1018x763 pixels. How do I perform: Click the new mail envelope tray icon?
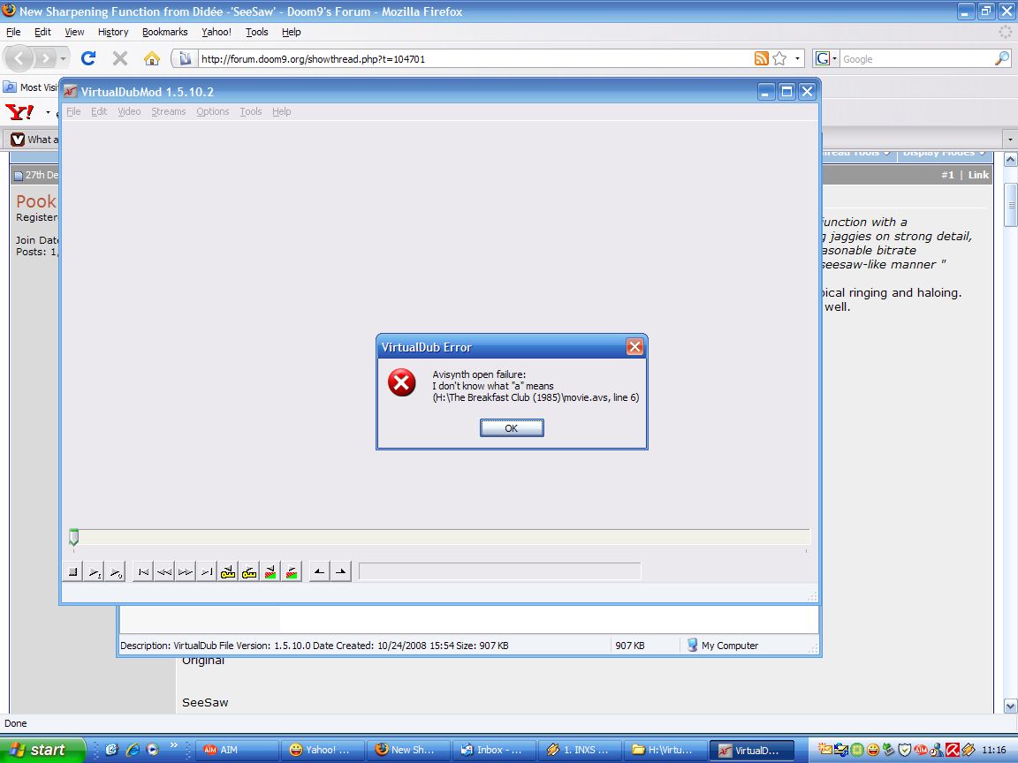tap(825, 750)
